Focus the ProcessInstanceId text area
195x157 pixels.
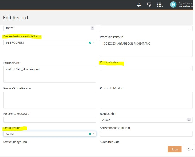[146, 48]
